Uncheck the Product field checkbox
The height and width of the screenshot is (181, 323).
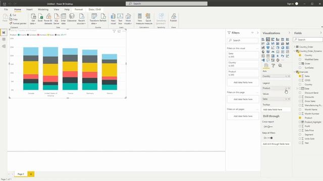coord(300,118)
